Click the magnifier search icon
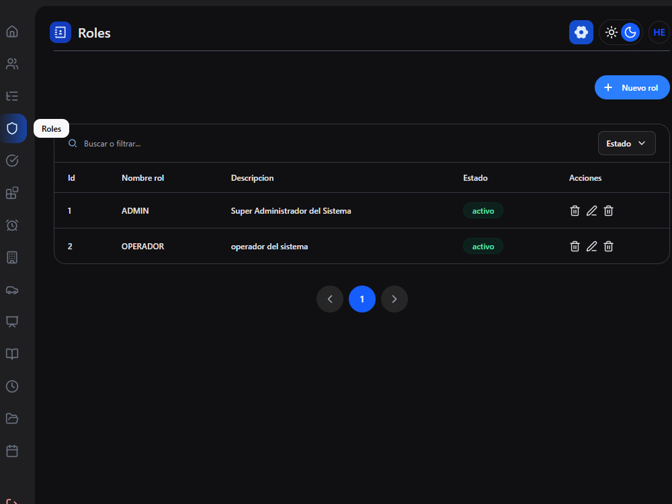Viewport: 672px width, 504px height. (73, 143)
